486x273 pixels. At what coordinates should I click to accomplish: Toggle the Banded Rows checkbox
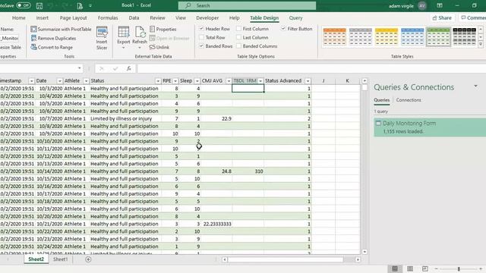coord(201,46)
